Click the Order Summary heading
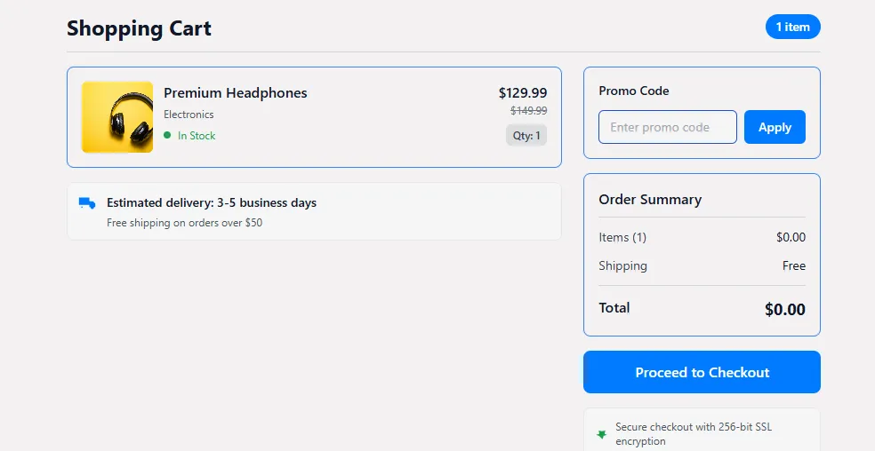 click(x=650, y=200)
